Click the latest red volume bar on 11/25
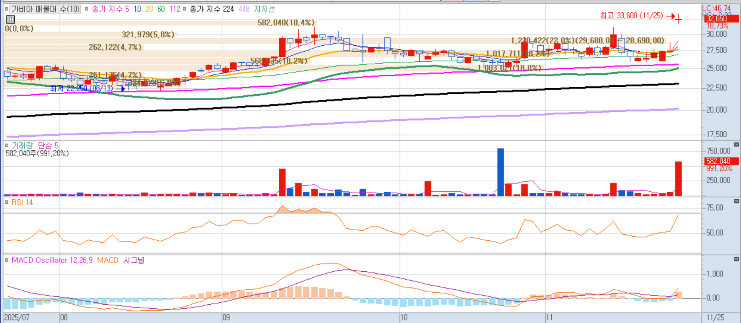The width and height of the screenshot is (741, 323). pos(679,179)
